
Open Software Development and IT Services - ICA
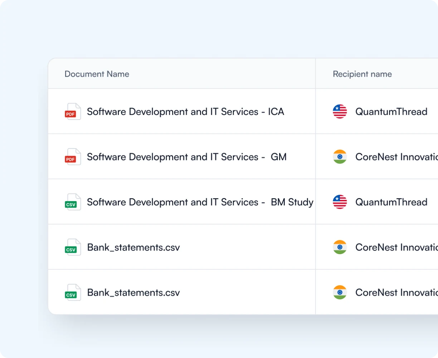click(x=185, y=112)
